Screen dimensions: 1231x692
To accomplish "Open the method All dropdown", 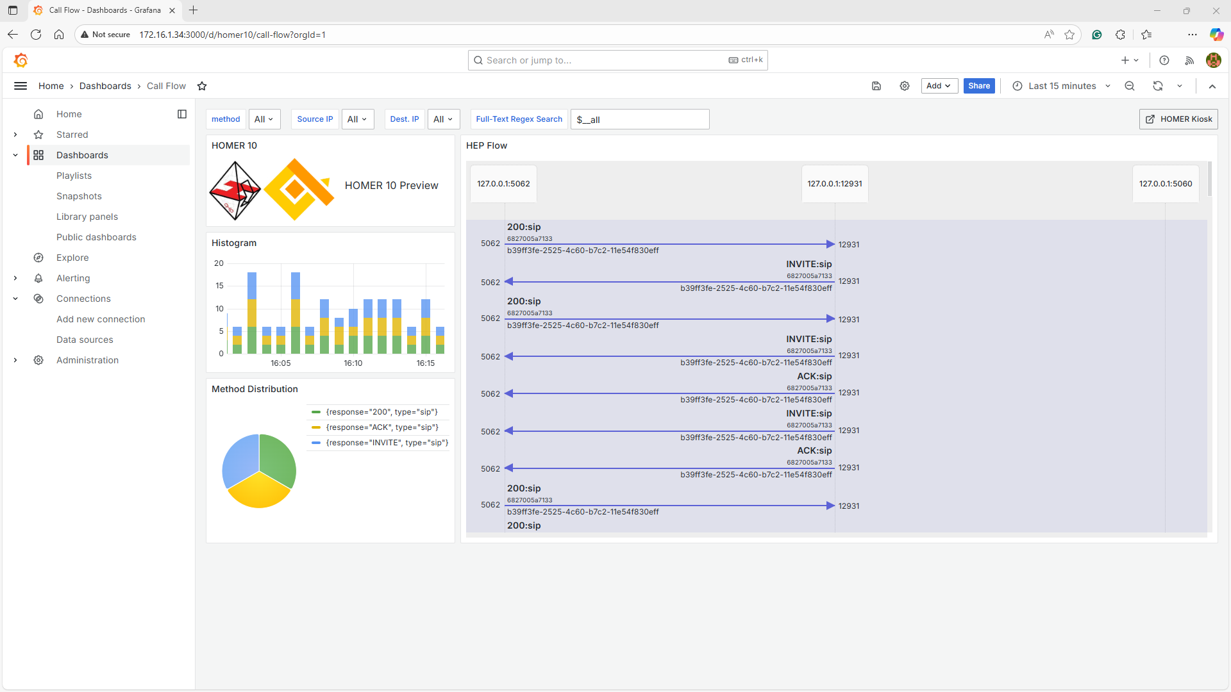I will [x=264, y=119].
